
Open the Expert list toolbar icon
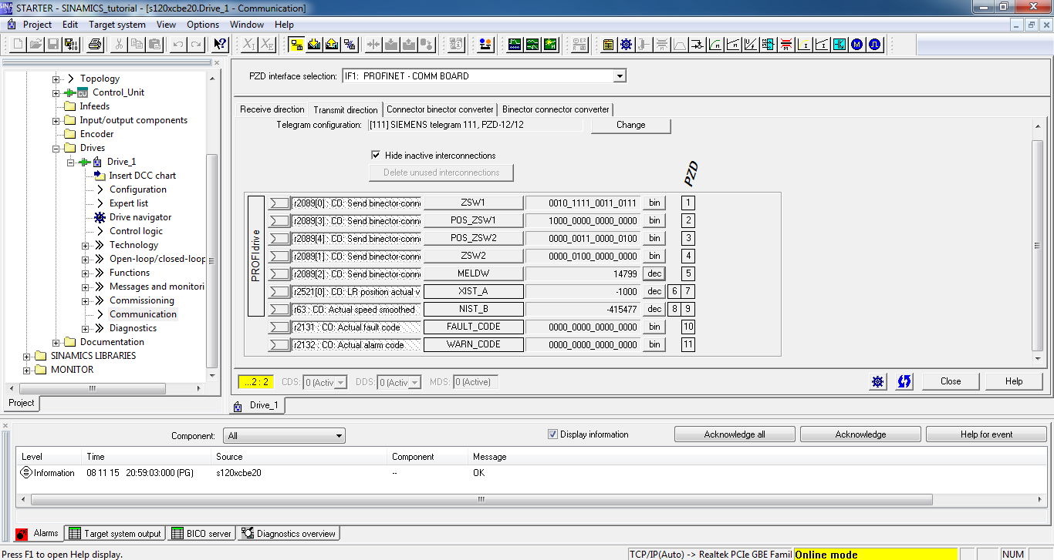(x=608, y=44)
